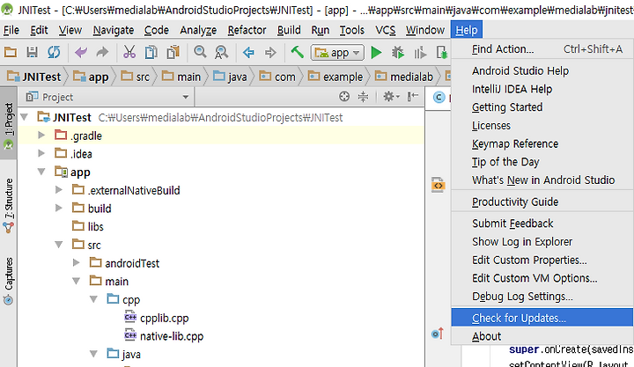The image size is (634, 367).
Task: Click JNITest breadcrumb in navigation bar
Action: coord(34,77)
